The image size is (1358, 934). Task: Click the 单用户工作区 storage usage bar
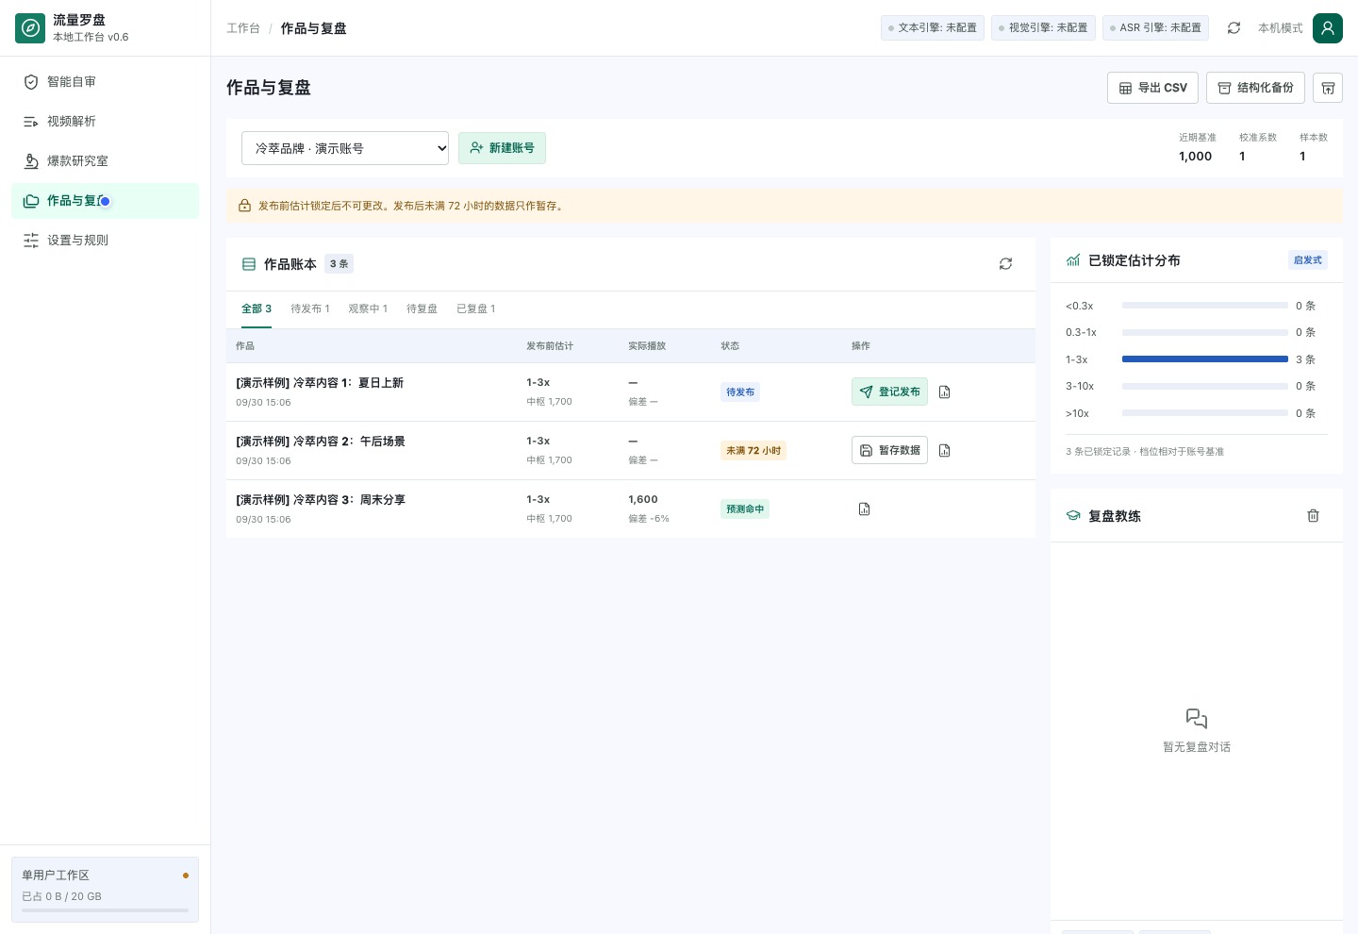(105, 910)
